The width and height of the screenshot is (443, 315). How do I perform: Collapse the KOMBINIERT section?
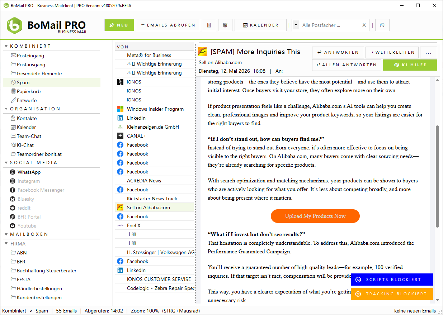pyautogui.click(x=6, y=46)
